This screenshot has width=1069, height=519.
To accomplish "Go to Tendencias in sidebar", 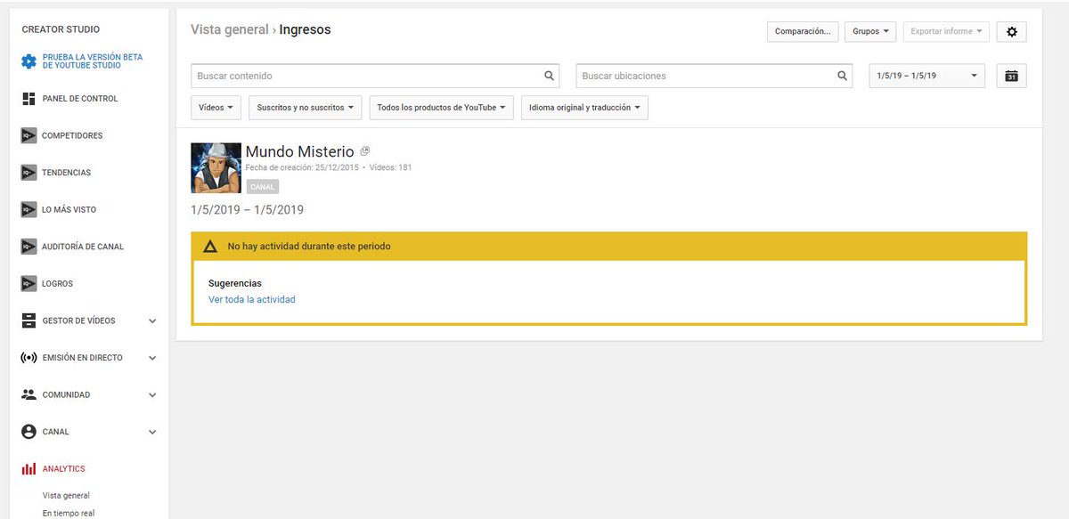I will tap(67, 173).
